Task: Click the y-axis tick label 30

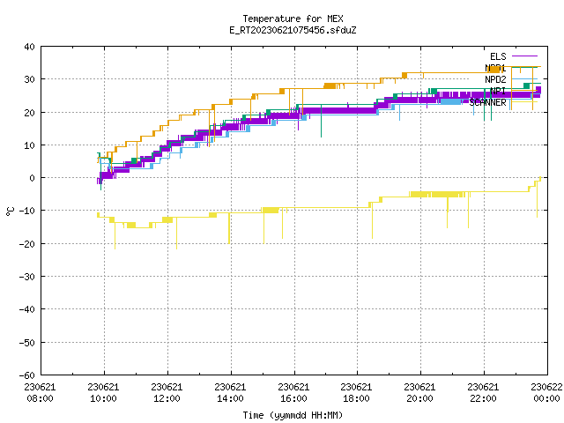Action: (x=29, y=79)
